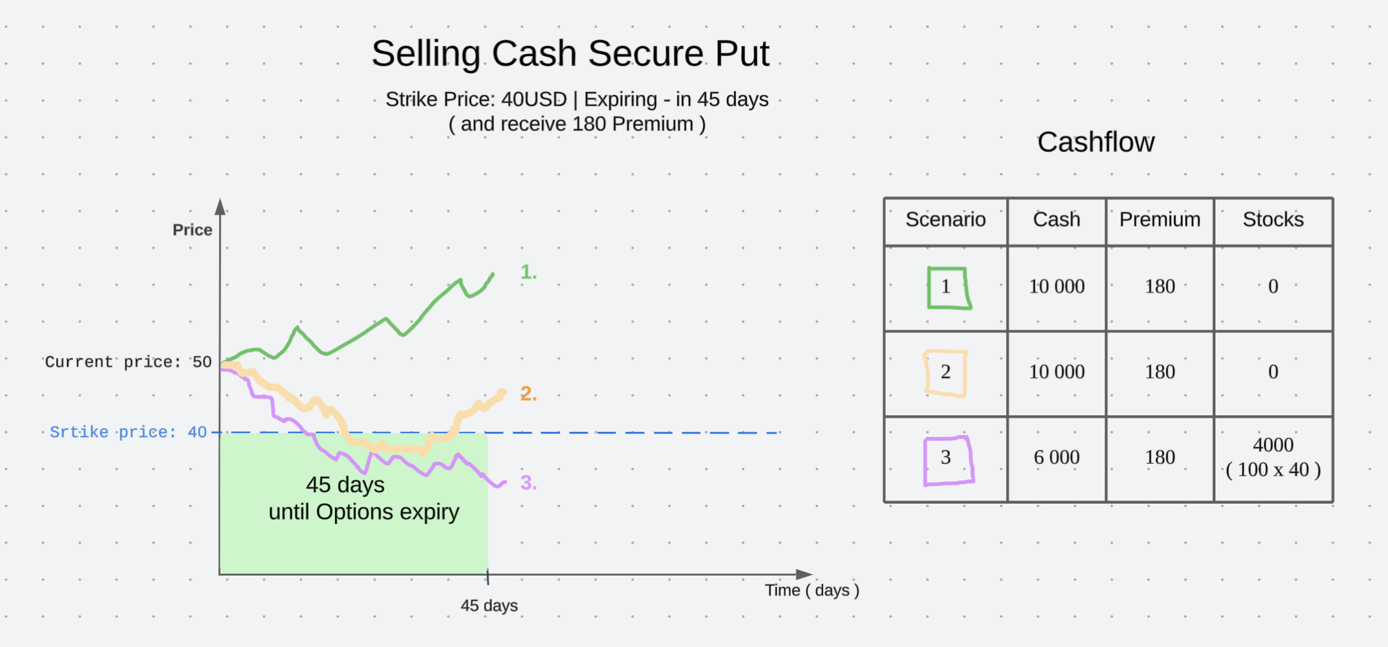
Task: Select the "Stocks" column header cell
Action: tap(1273, 220)
